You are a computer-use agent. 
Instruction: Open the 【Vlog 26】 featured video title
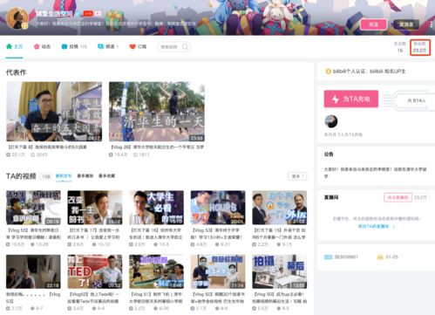(158, 147)
